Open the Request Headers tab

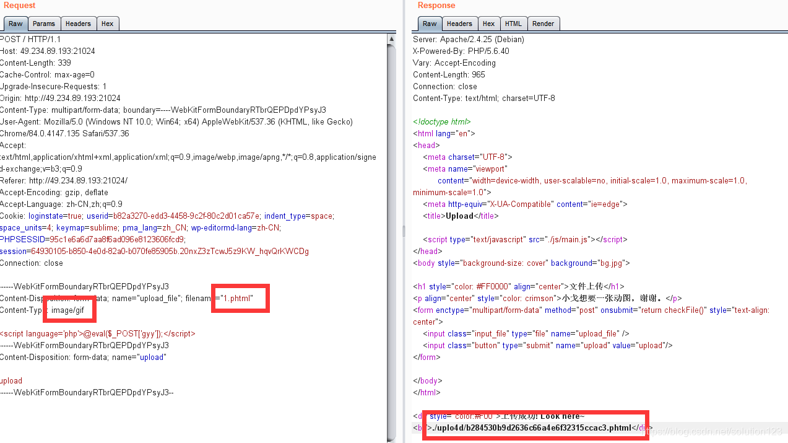pyautogui.click(x=78, y=24)
